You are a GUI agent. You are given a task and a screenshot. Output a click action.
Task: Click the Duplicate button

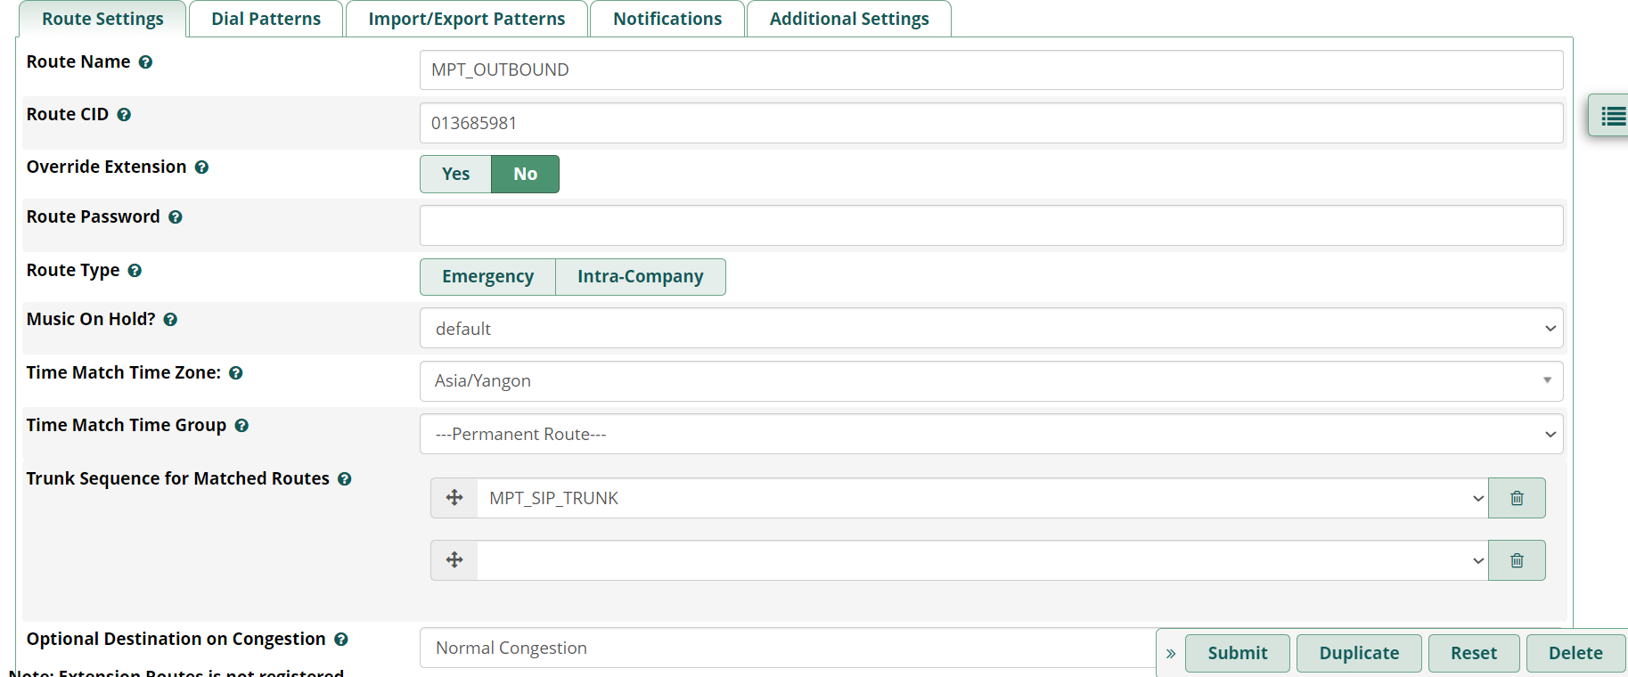1359,653
